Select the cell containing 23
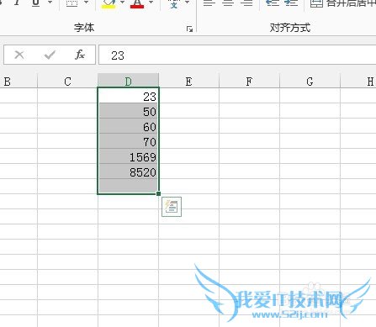The width and height of the screenshot is (376, 327). [128, 96]
